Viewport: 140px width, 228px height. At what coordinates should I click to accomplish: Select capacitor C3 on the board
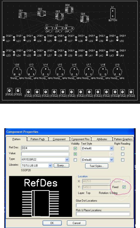pos(59,28)
